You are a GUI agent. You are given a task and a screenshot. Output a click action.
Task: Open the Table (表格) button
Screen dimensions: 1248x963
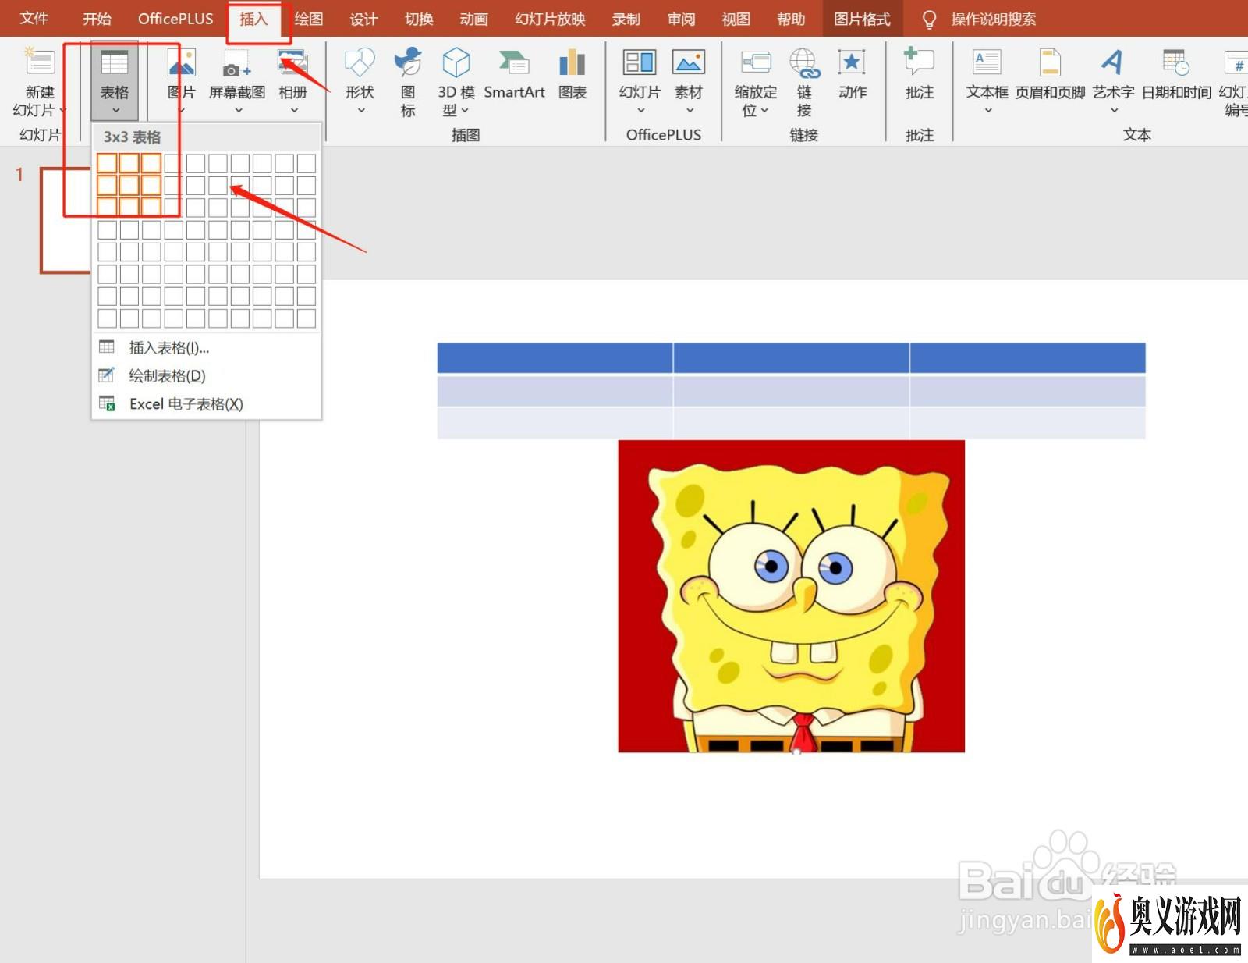(x=115, y=81)
